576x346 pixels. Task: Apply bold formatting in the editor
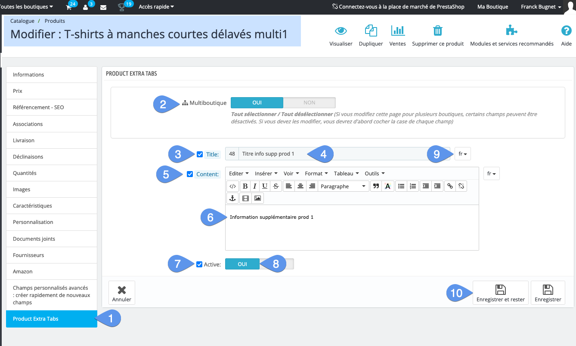pyautogui.click(x=245, y=186)
